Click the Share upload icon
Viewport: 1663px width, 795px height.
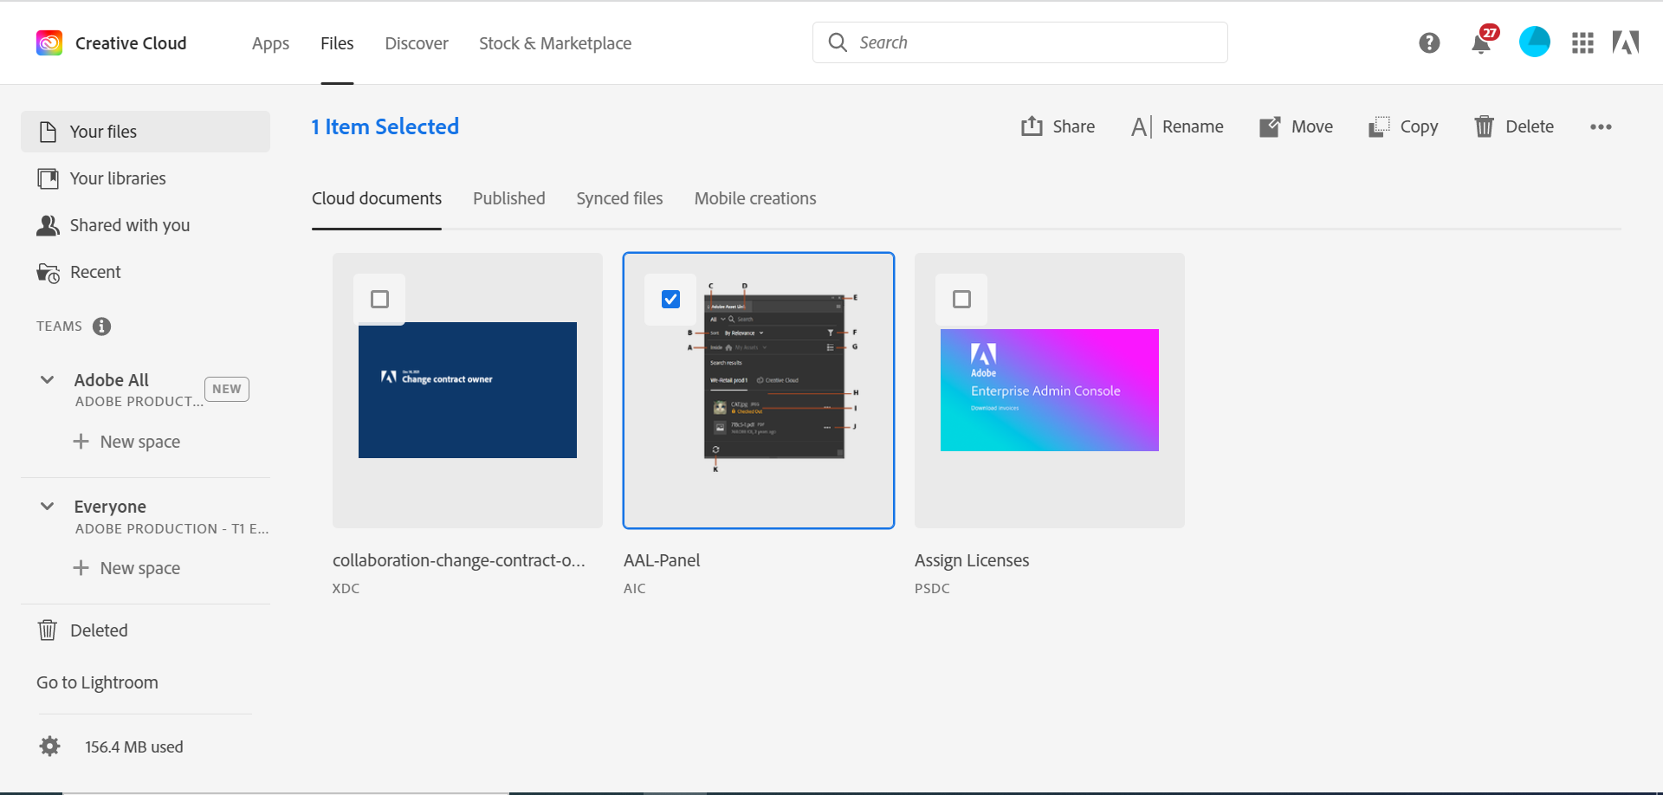click(1032, 126)
